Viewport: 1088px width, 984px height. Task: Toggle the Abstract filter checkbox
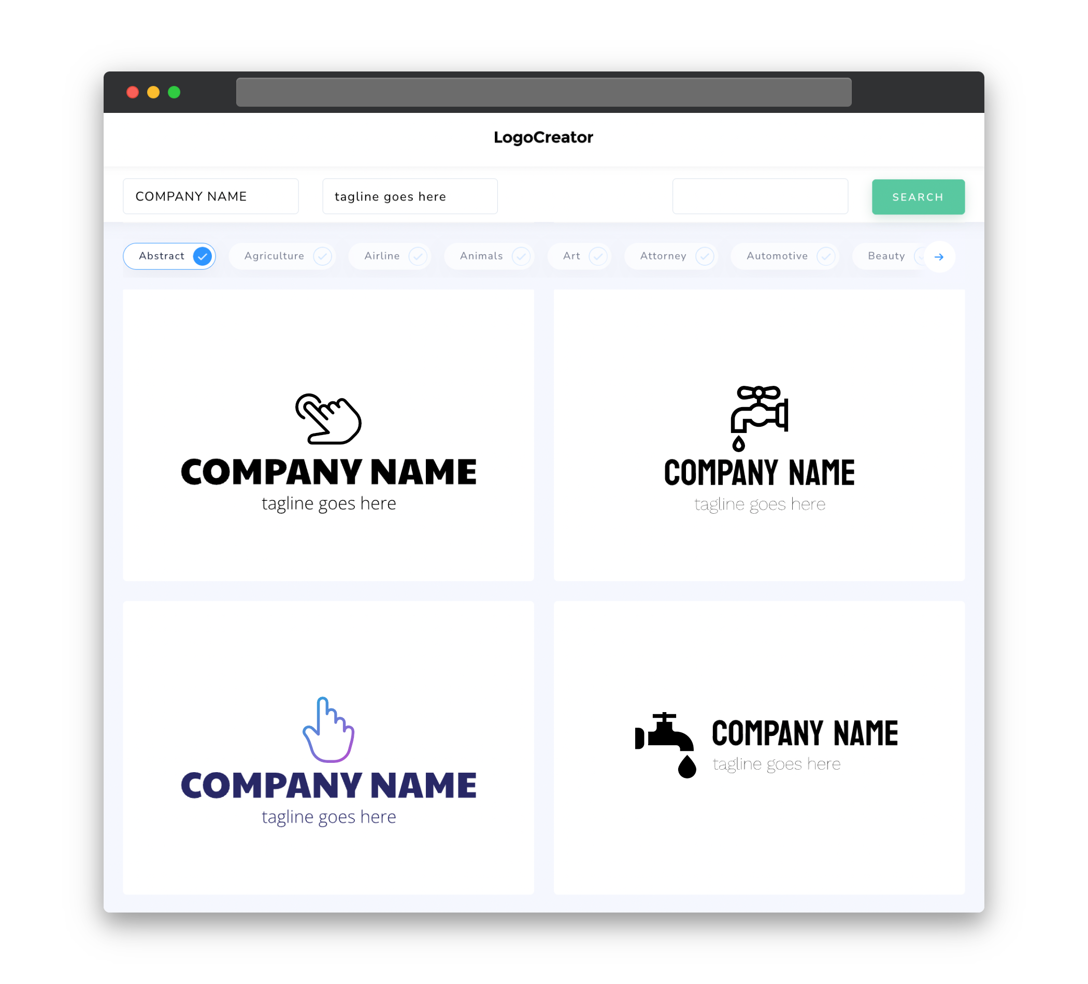point(203,256)
